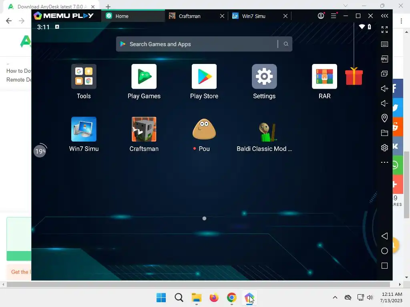Close the AnyDesk browser tab

(93, 7)
